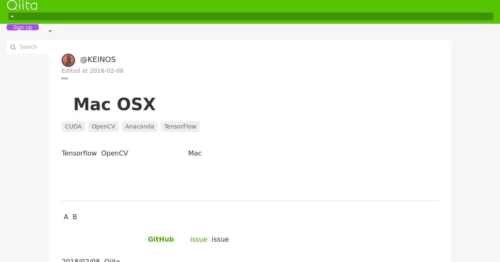Select the CUDA tag
Image resolution: width=500 pixels, height=262 pixels.
point(73,126)
